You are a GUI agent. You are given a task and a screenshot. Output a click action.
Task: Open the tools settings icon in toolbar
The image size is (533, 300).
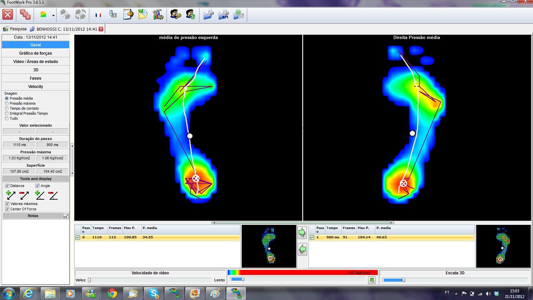(x=158, y=15)
